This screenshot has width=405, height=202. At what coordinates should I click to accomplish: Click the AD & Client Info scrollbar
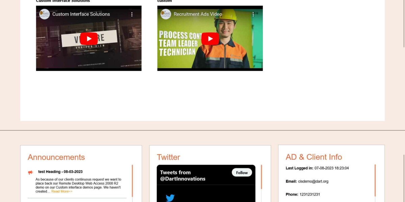tap(375, 180)
